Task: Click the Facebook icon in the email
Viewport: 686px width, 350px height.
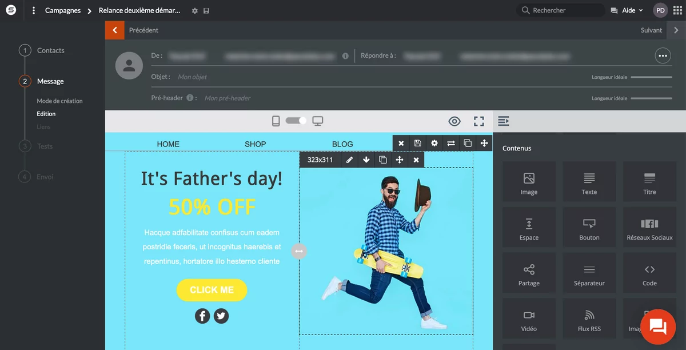Action: tap(202, 316)
